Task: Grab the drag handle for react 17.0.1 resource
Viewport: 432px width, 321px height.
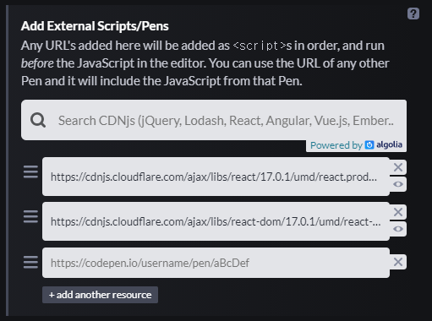Action: pos(30,172)
